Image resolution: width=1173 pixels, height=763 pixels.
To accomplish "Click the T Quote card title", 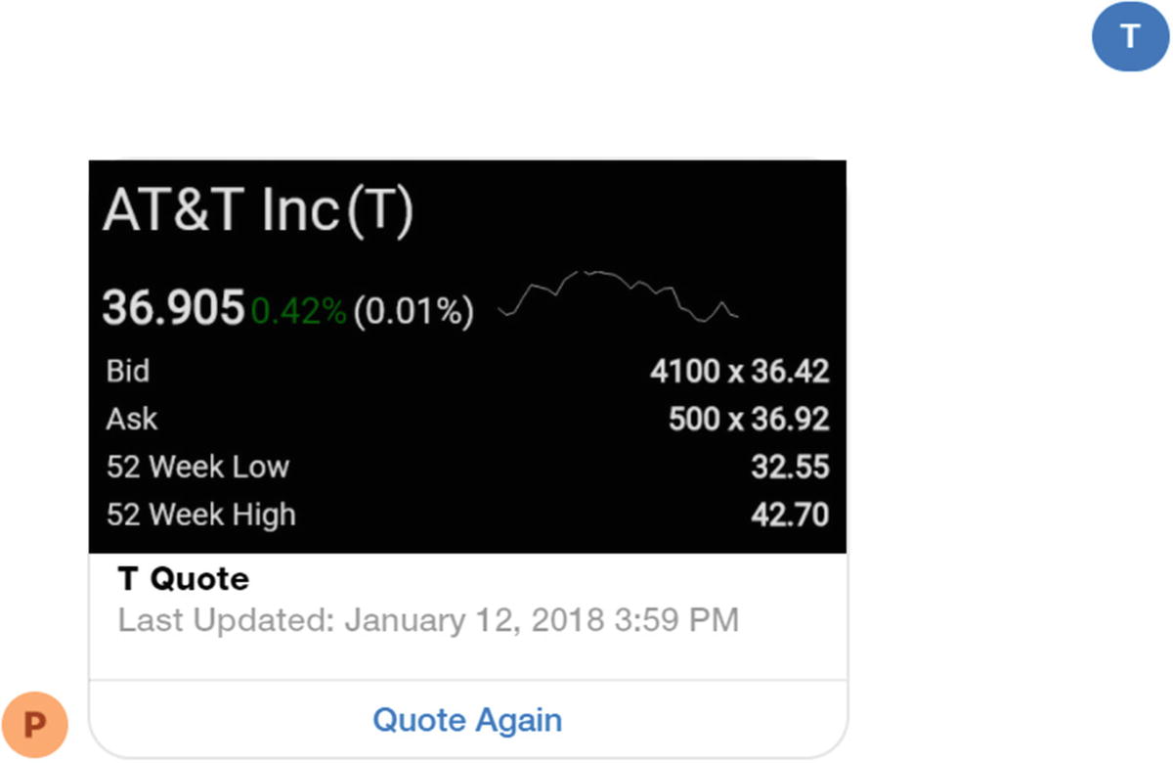I will coord(184,579).
